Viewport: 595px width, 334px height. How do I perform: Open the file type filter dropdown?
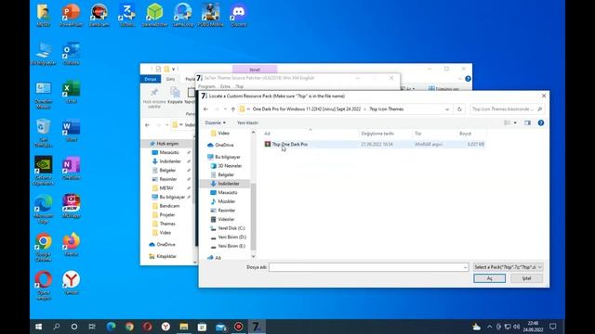[508, 267]
